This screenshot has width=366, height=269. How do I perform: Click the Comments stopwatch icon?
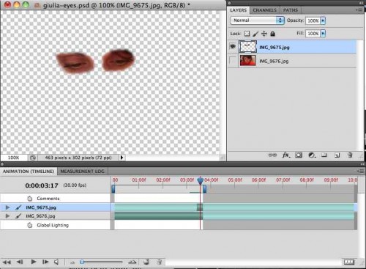[x=30, y=199]
